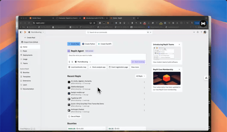Click the sidebar Create Repl button
This screenshot has width=227, height=132.
pyautogui.click(x=30, y=38)
